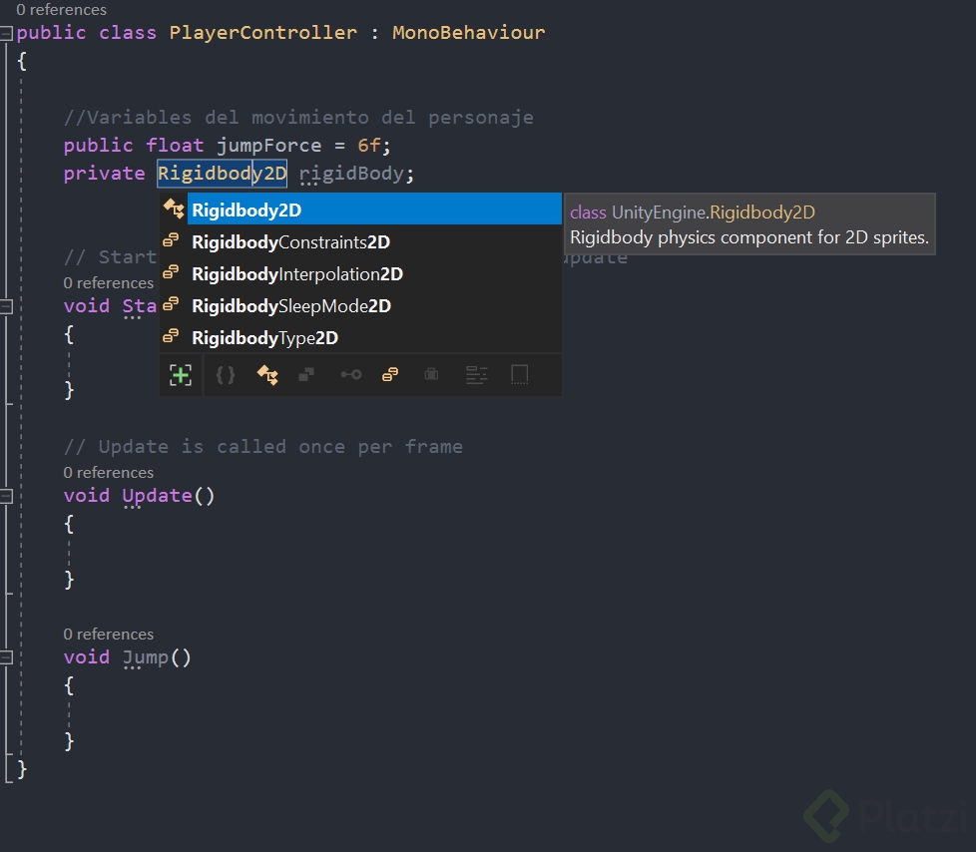The image size is (976, 852).
Task: Collapse the Jump method outline
Action: coord(6,657)
